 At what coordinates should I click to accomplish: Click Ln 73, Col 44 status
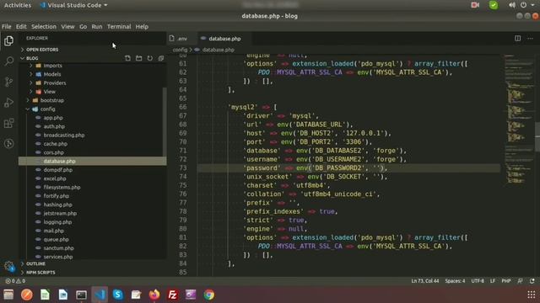[425, 281]
